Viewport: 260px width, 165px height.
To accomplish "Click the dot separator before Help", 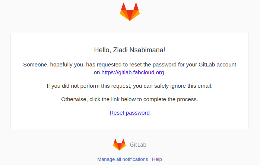I will [150, 159].
